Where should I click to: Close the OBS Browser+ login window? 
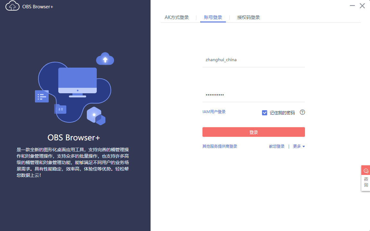point(362,6)
